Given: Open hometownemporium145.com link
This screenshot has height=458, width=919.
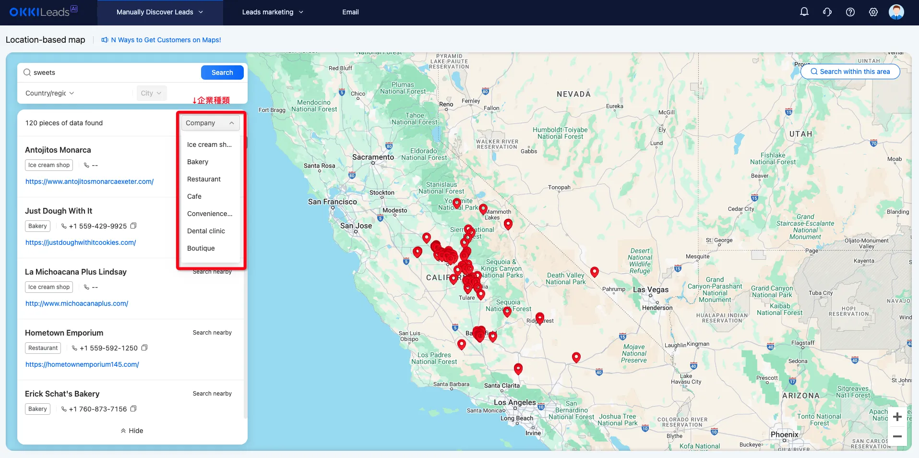Looking at the screenshot, I should point(82,364).
